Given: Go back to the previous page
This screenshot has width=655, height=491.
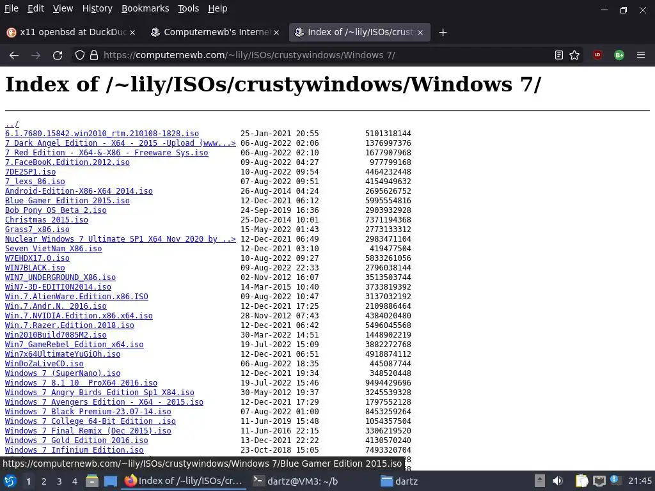Looking at the screenshot, I should click(x=14, y=55).
